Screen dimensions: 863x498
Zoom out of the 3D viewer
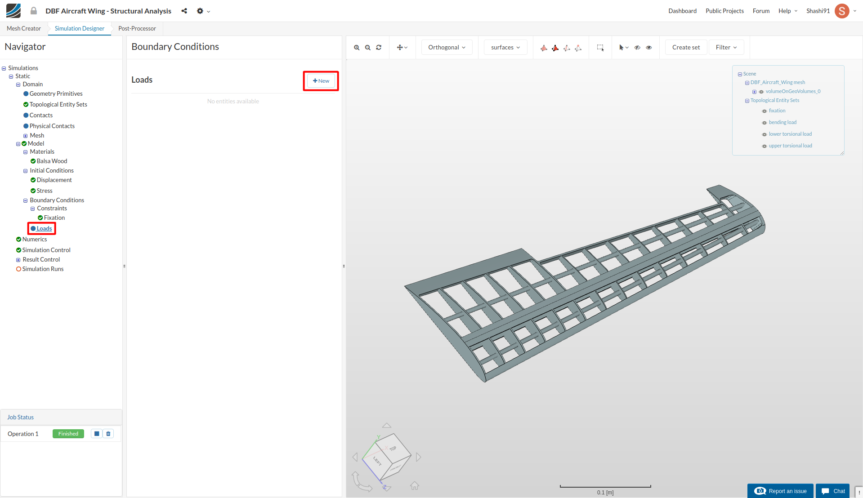click(x=368, y=48)
